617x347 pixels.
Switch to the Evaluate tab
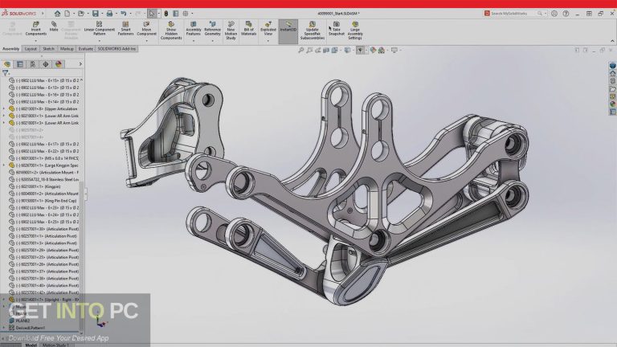tap(85, 48)
